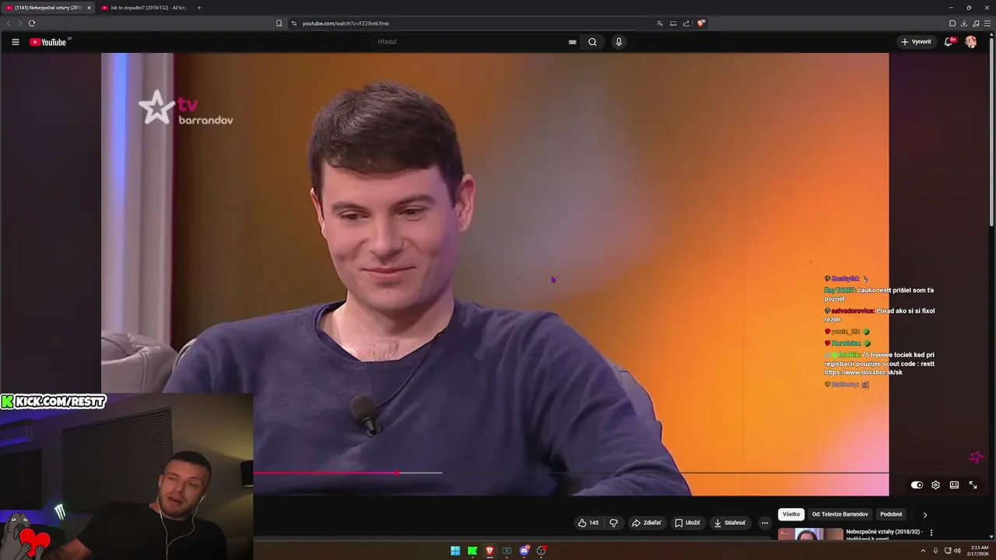This screenshot has width=996, height=560.
Task: Open Brave Shields icon
Action: point(701,23)
